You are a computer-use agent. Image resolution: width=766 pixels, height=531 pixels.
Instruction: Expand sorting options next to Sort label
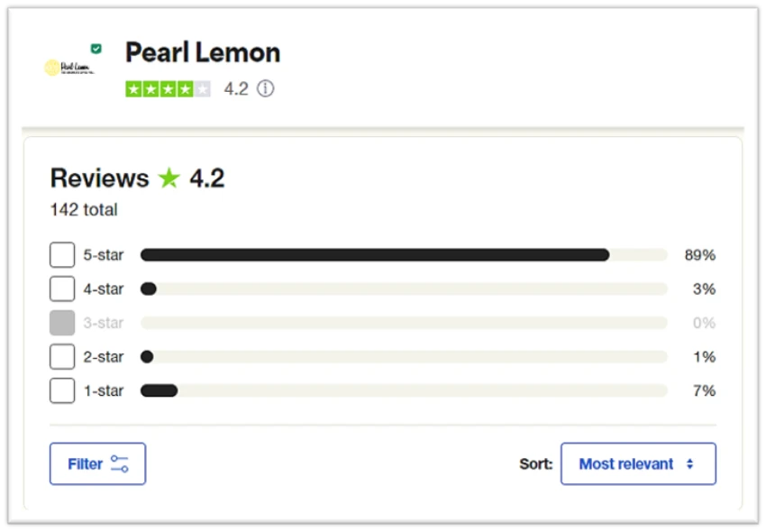click(638, 463)
